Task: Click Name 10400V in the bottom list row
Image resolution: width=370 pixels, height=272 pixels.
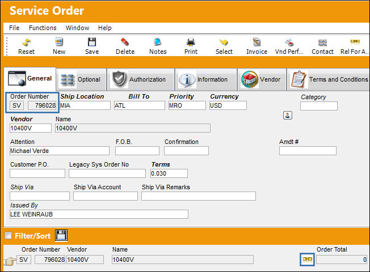Action: click(x=182, y=260)
